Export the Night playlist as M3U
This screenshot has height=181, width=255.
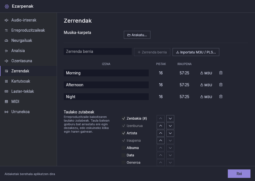(x=206, y=97)
